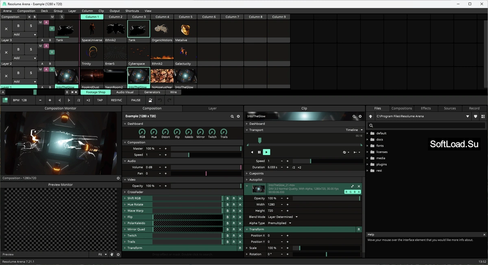Viewport: 488px width, 265px height.
Task: Open the Fit zoom dropdown in Preview
Action: 102,254
